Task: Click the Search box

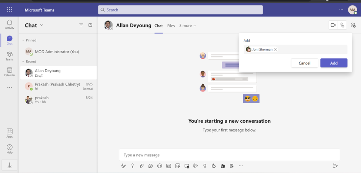Action: [x=181, y=10]
